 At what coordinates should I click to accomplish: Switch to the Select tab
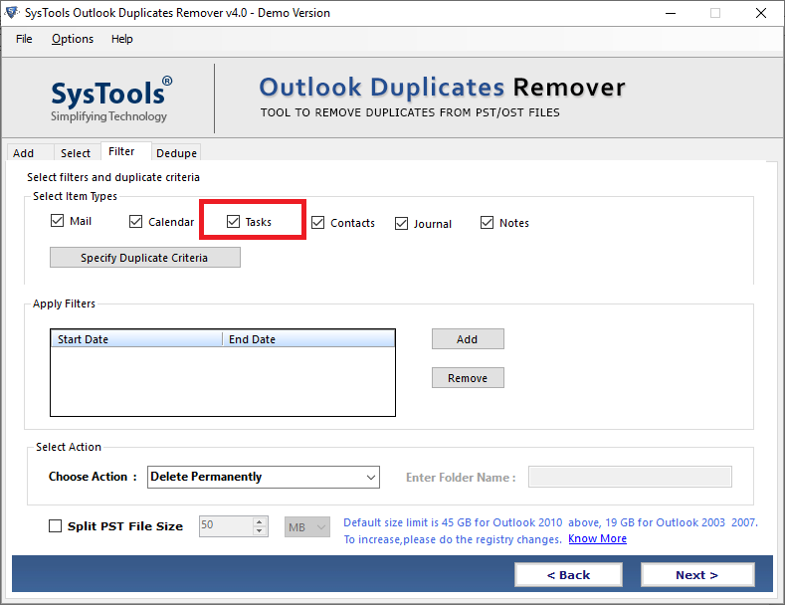(x=76, y=153)
